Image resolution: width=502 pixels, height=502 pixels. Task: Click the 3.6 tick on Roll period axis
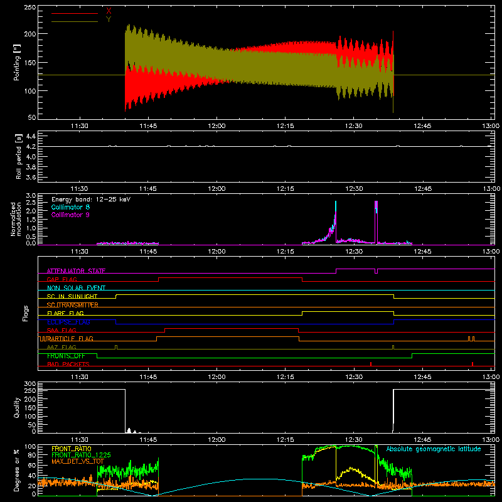tap(31, 177)
